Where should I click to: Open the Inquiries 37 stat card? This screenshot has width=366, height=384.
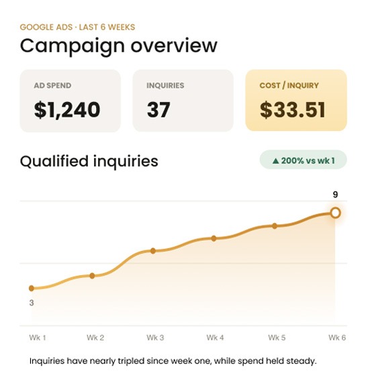183,101
